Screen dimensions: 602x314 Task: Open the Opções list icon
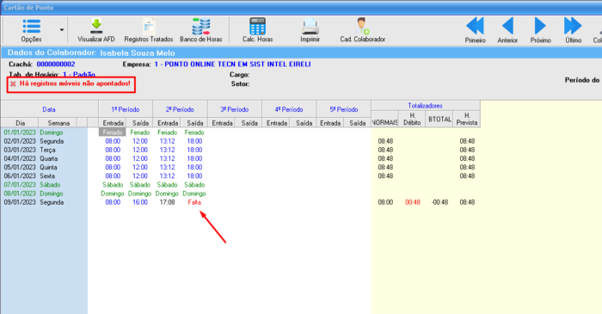click(32, 26)
